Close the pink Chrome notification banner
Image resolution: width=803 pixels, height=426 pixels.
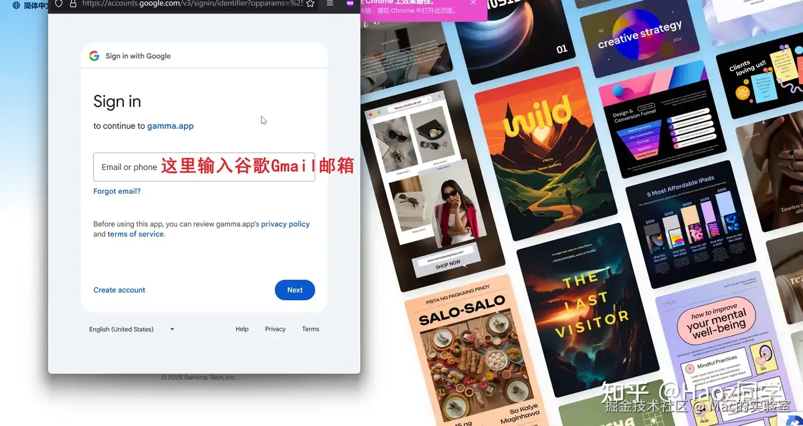[473, 3]
